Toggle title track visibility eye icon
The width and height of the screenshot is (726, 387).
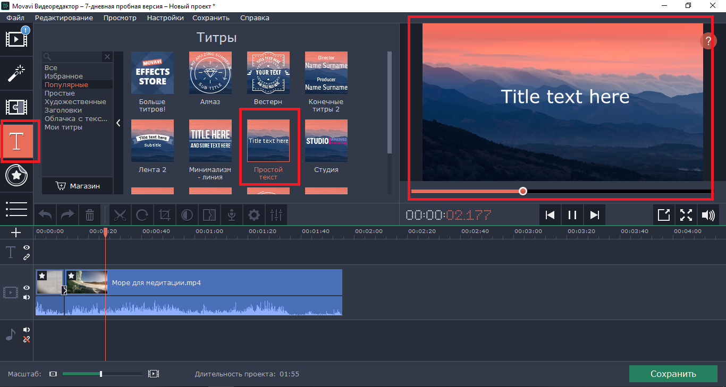click(27, 247)
